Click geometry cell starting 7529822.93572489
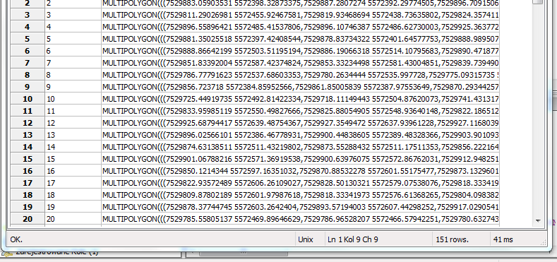The height and width of the screenshot is (262, 557). (x=301, y=183)
